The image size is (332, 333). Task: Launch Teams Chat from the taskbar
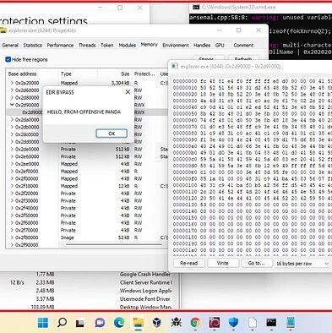100,323
